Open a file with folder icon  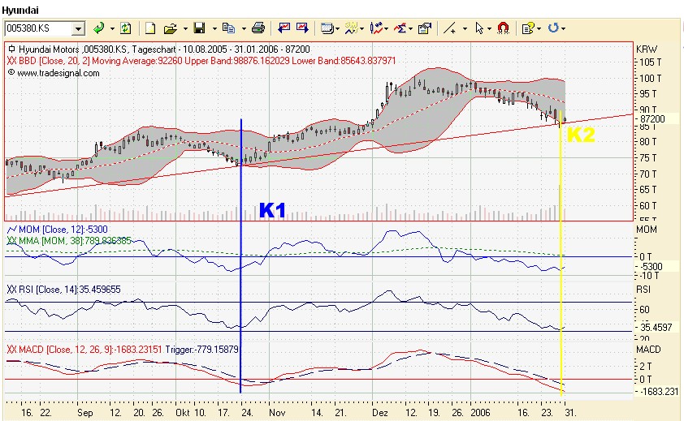coord(170,28)
